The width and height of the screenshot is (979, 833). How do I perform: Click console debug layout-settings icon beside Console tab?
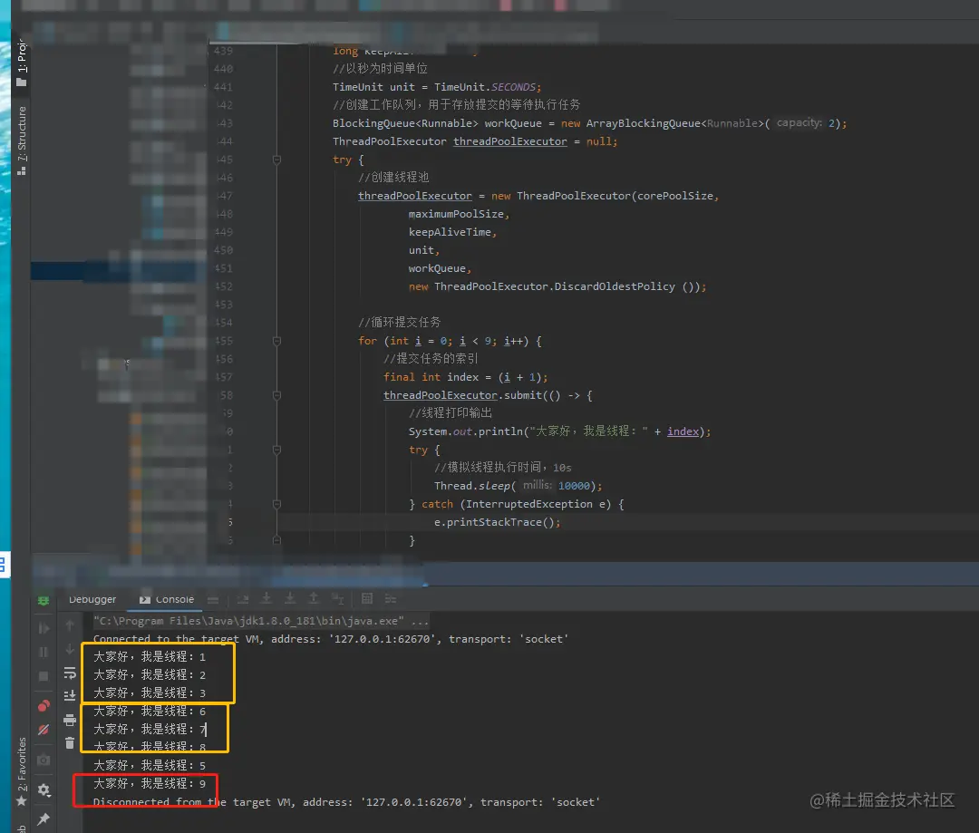(x=213, y=599)
